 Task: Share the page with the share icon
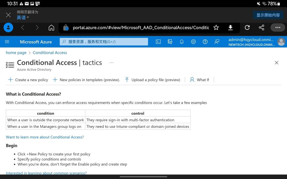tap(261, 28)
